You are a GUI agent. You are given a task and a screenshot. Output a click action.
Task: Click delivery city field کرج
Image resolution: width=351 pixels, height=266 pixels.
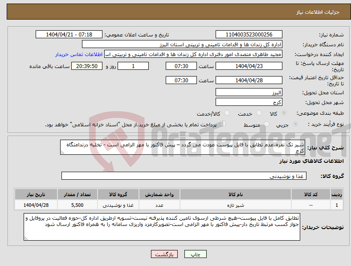249,102
